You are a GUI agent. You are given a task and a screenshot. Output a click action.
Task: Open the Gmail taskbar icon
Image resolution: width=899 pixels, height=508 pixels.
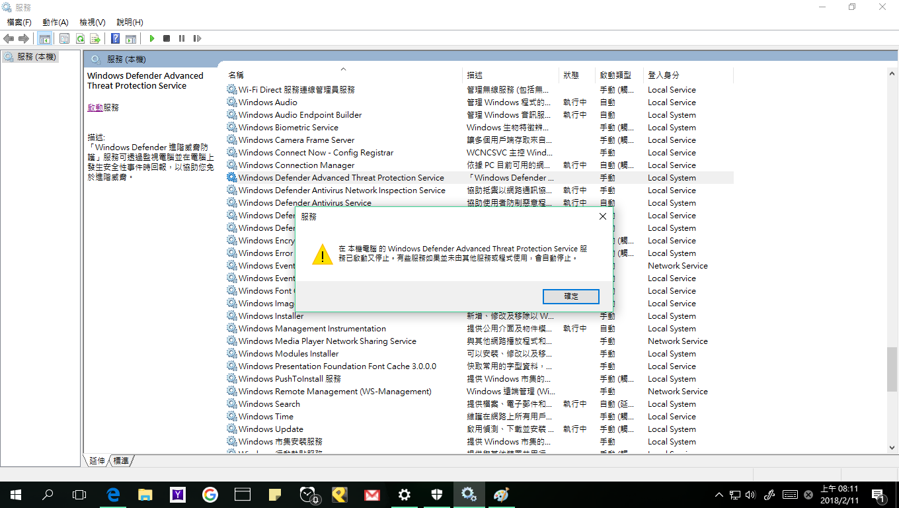pyautogui.click(x=372, y=495)
